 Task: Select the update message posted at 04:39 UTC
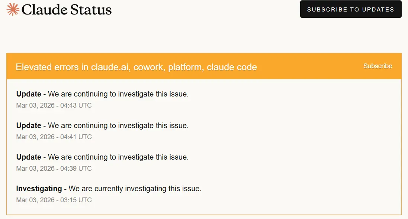click(x=118, y=157)
